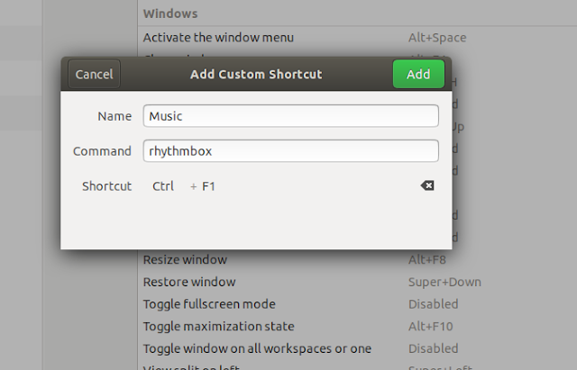Focus the Name field containing Music
Viewport: 577px width, 370px height.
(x=290, y=116)
